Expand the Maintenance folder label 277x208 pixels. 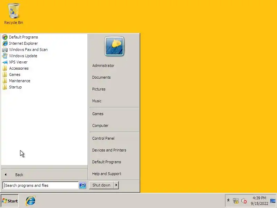pos(20,81)
